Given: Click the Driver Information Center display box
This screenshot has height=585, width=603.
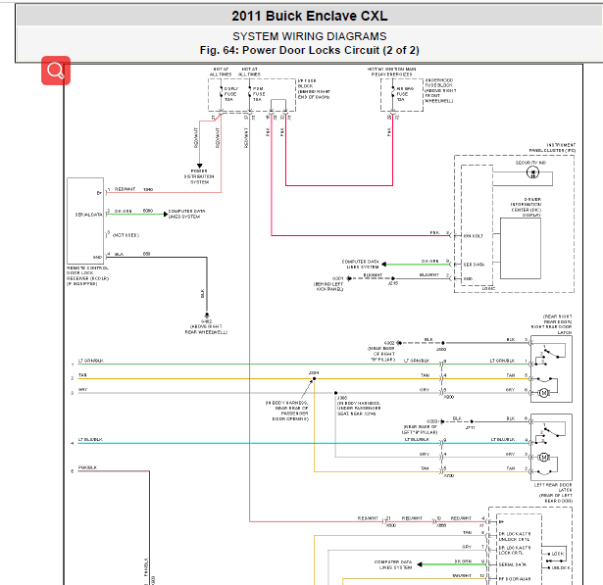Looking at the screenshot, I should click(x=521, y=248).
